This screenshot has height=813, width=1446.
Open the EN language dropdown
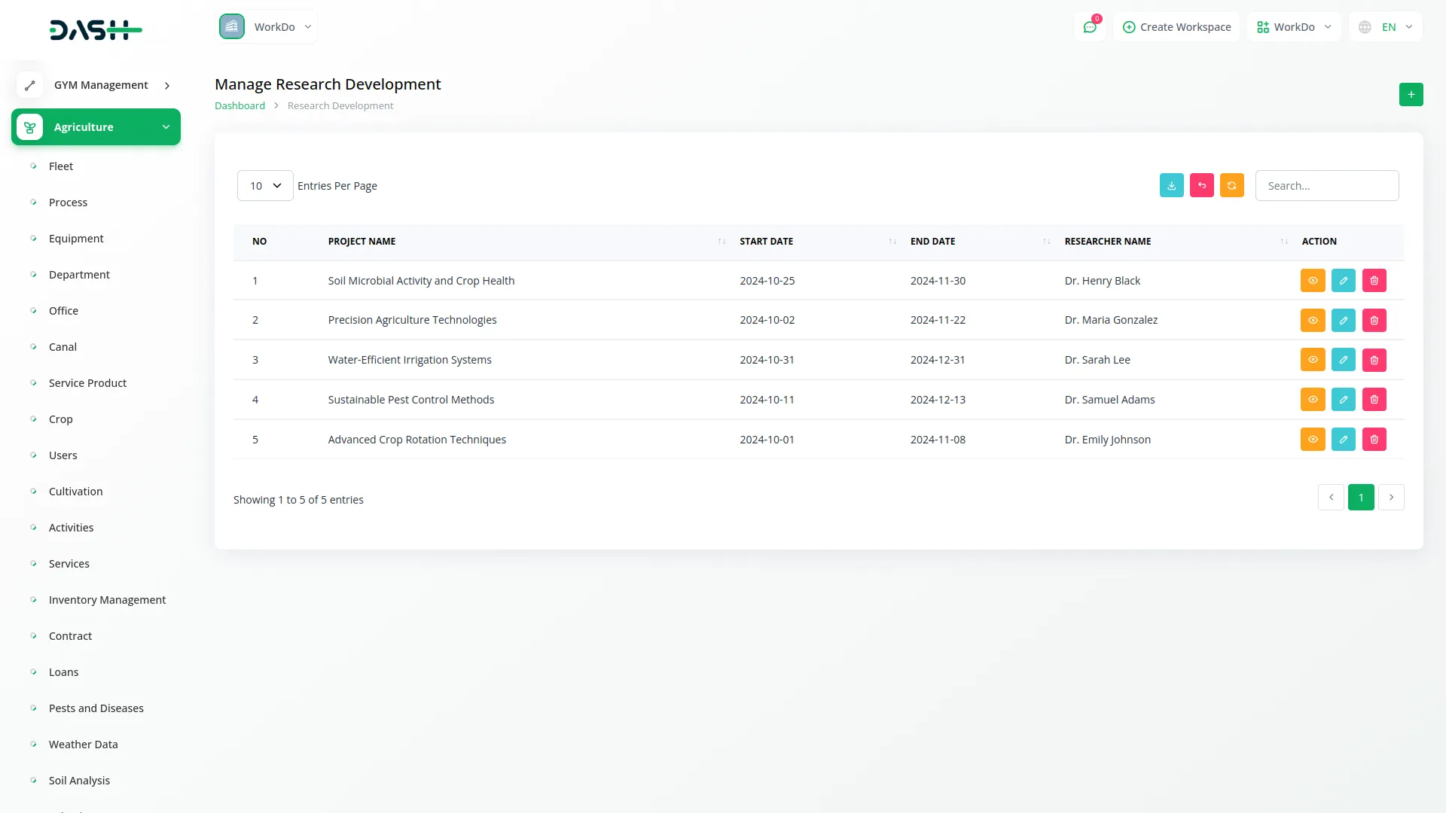point(1387,27)
